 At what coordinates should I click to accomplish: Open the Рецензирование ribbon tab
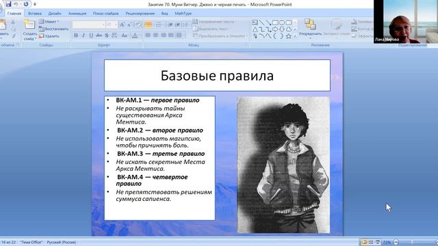pos(140,14)
